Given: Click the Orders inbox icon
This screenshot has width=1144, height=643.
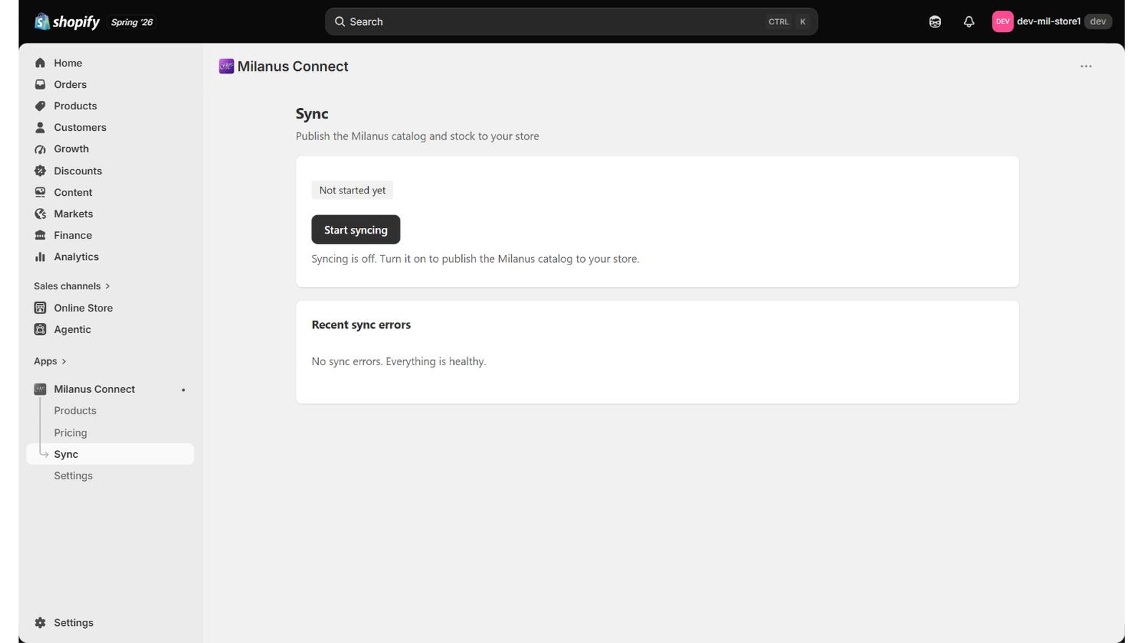Looking at the screenshot, I should (x=40, y=84).
